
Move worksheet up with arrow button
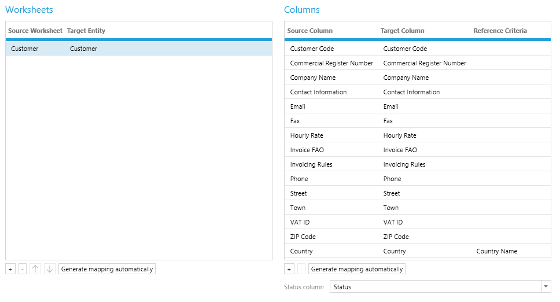click(35, 269)
